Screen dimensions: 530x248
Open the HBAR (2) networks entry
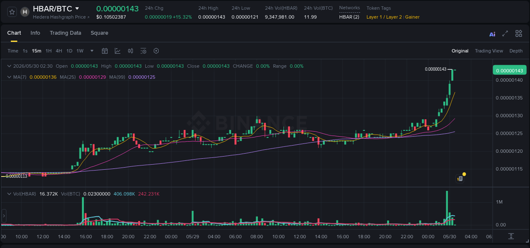[x=349, y=17]
